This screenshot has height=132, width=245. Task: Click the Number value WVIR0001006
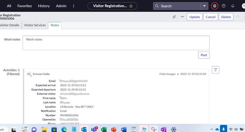(x=69, y=115)
